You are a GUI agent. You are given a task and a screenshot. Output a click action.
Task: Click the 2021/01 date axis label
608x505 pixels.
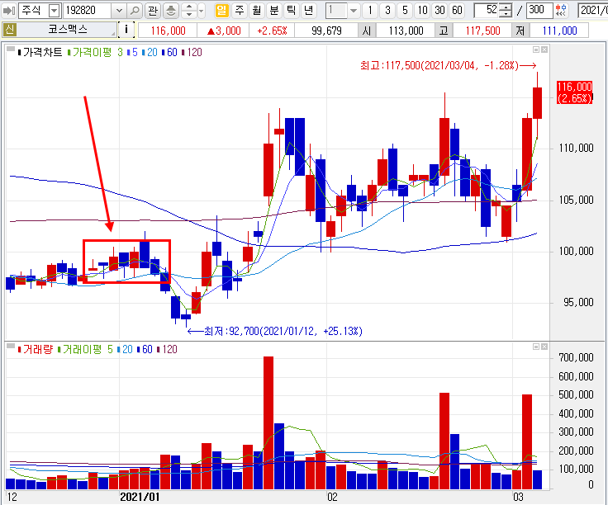pos(140,497)
